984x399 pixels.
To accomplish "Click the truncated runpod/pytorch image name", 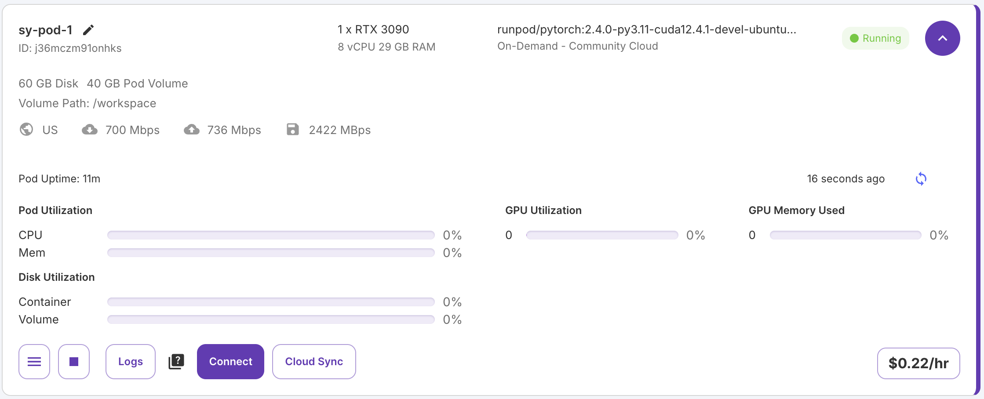I will pyautogui.click(x=646, y=29).
